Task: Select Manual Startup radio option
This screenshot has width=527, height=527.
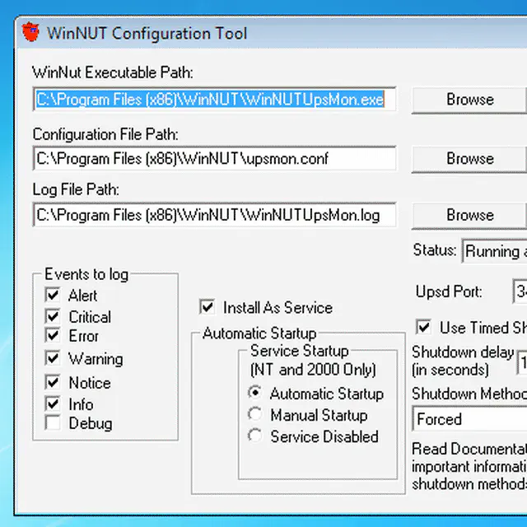Action: point(255,415)
